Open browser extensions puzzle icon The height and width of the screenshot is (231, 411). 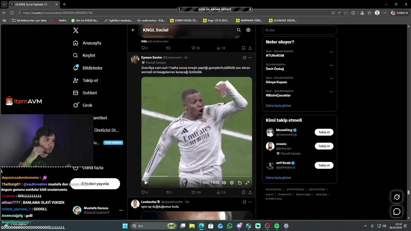(x=353, y=13)
